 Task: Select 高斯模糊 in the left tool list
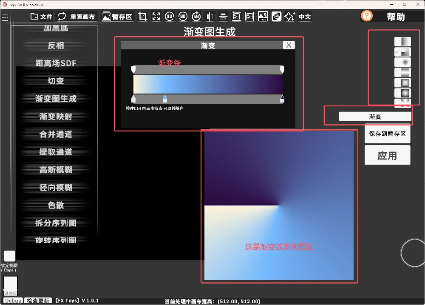click(56, 170)
